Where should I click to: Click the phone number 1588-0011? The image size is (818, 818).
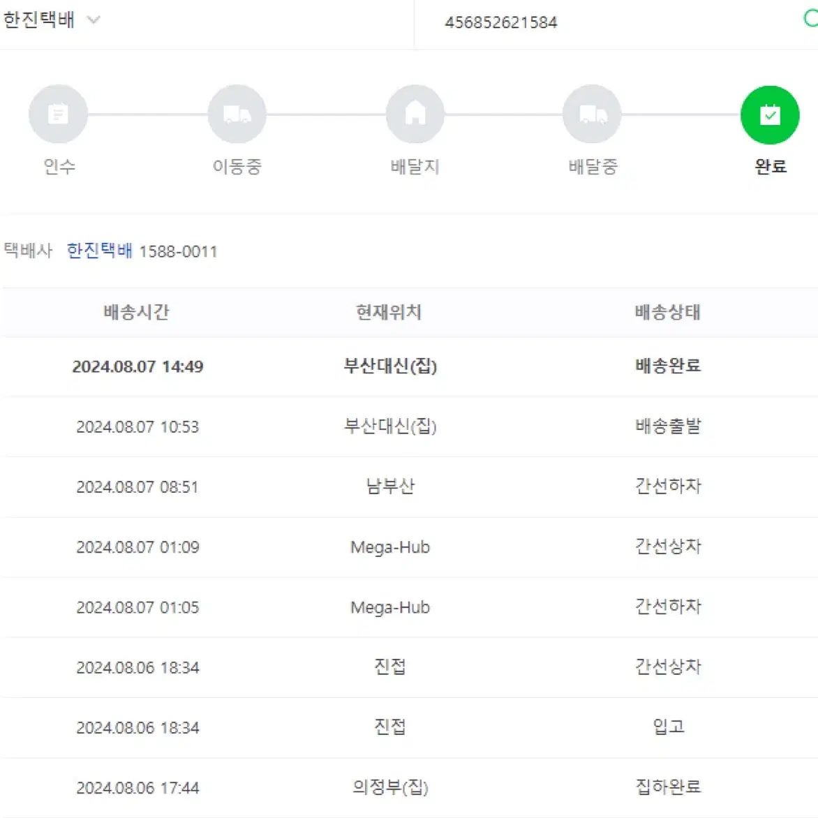pyautogui.click(x=178, y=251)
